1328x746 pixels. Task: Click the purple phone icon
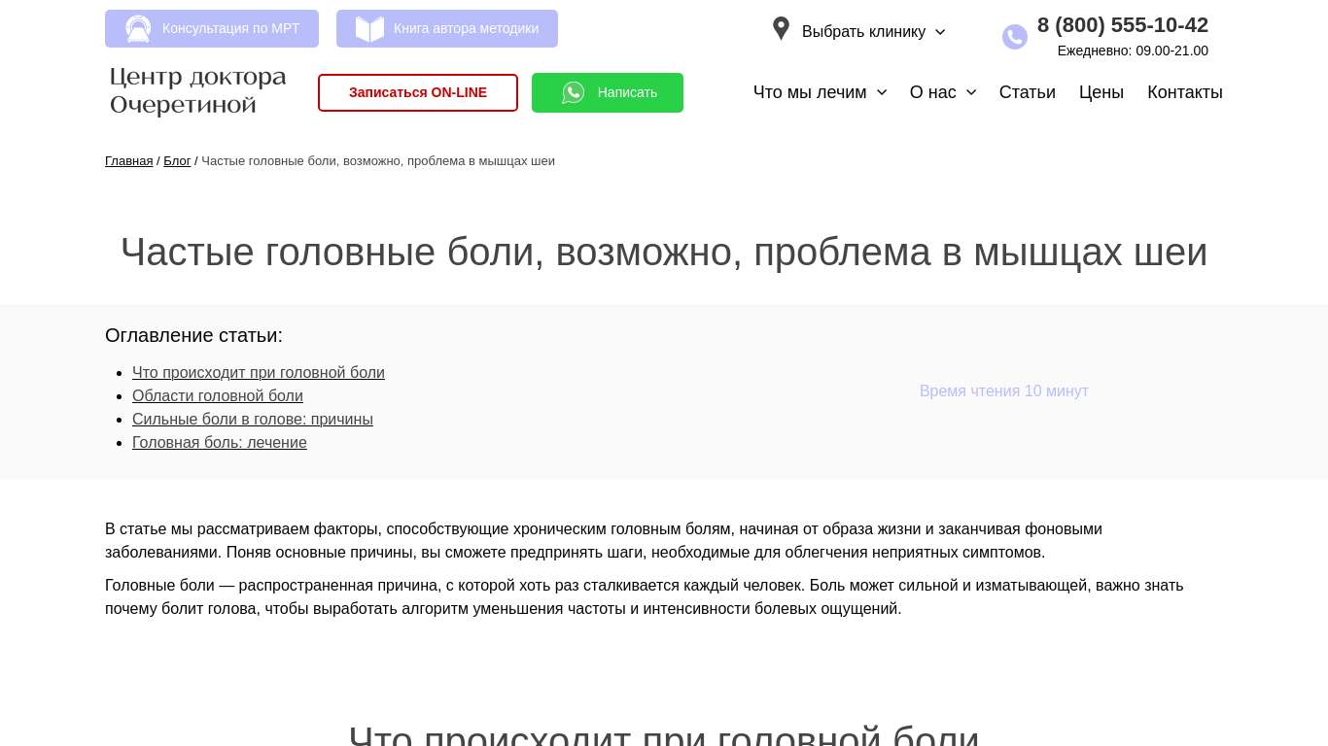(x=1014, y=37)
